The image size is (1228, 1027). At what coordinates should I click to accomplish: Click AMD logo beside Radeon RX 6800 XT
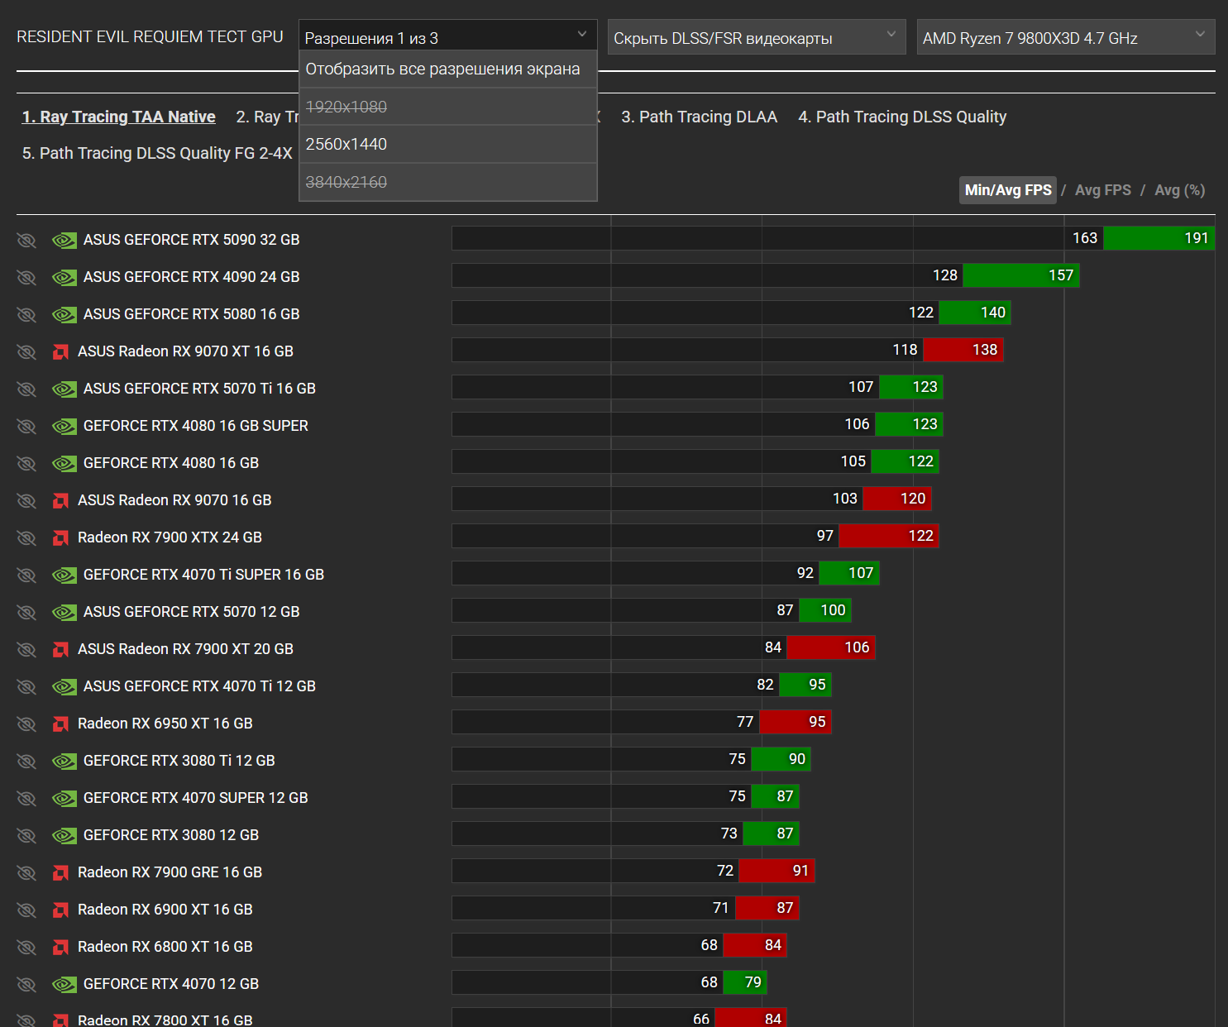coord(60,947)
